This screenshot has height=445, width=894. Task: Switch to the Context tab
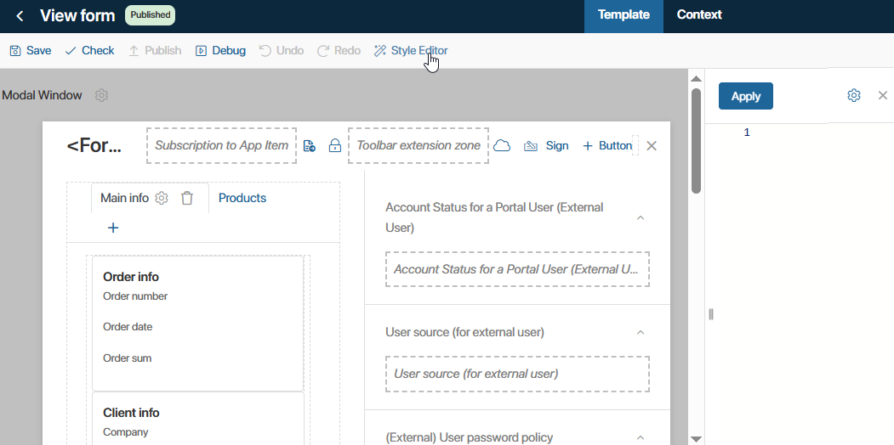(x=699, y=15)
